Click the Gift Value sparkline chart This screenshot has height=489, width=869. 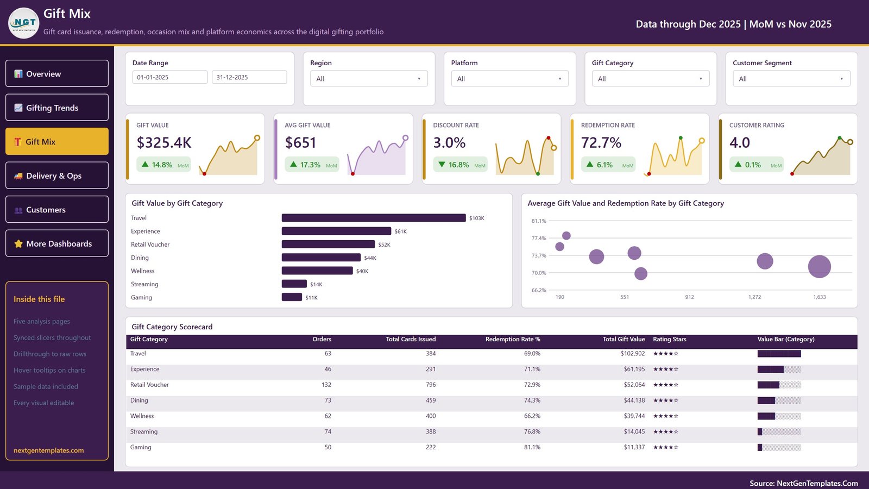click(x=230, y=155)
